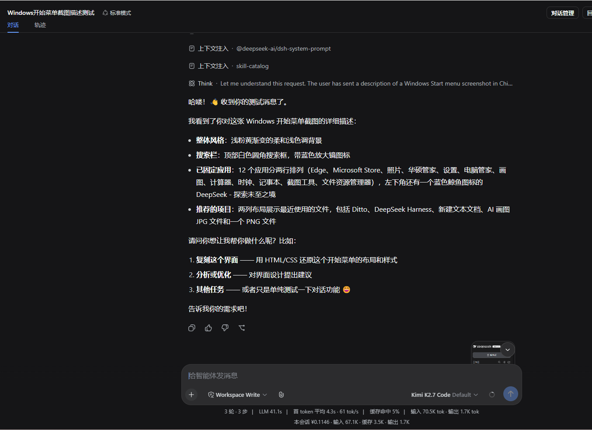This screenshot has width=592, height=430.
Task: Give the reply a thumbs up
Action: tap(208, 328)
